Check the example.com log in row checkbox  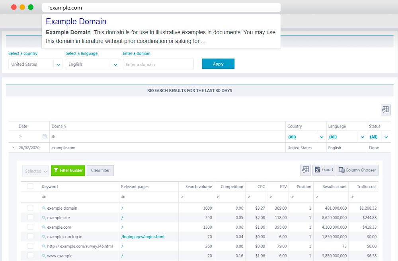click(31, 236)
